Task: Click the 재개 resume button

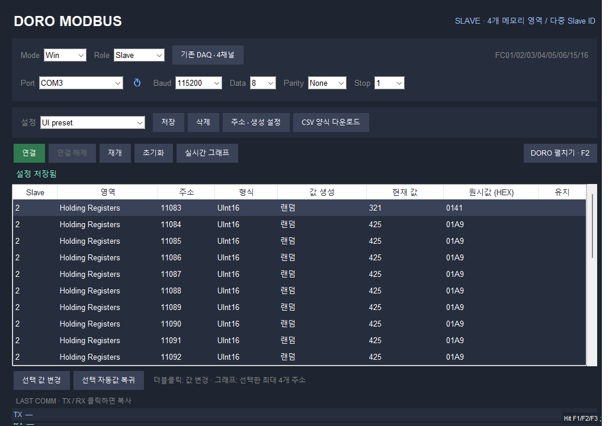Action: (115, 153)
